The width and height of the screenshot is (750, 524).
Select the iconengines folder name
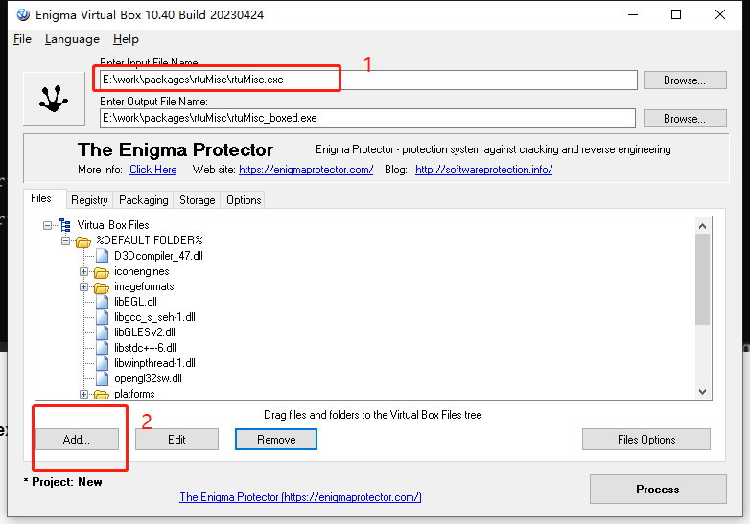(x=142, y=271)
